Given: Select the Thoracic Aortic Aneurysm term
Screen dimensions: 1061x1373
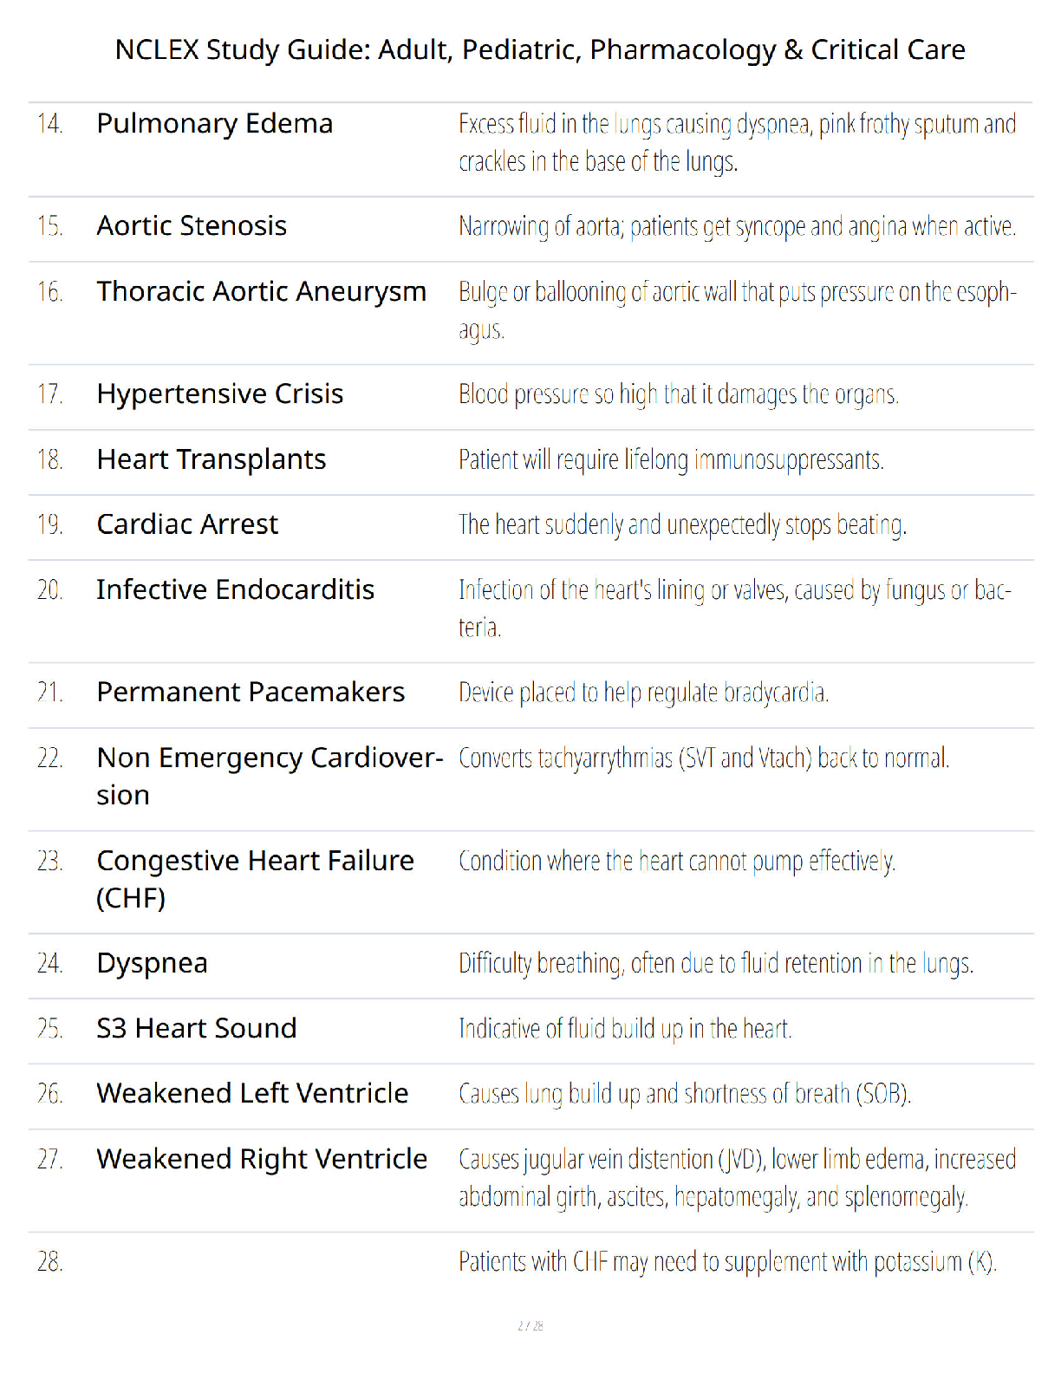Looking at the screenshot, I should coord(262,292).
